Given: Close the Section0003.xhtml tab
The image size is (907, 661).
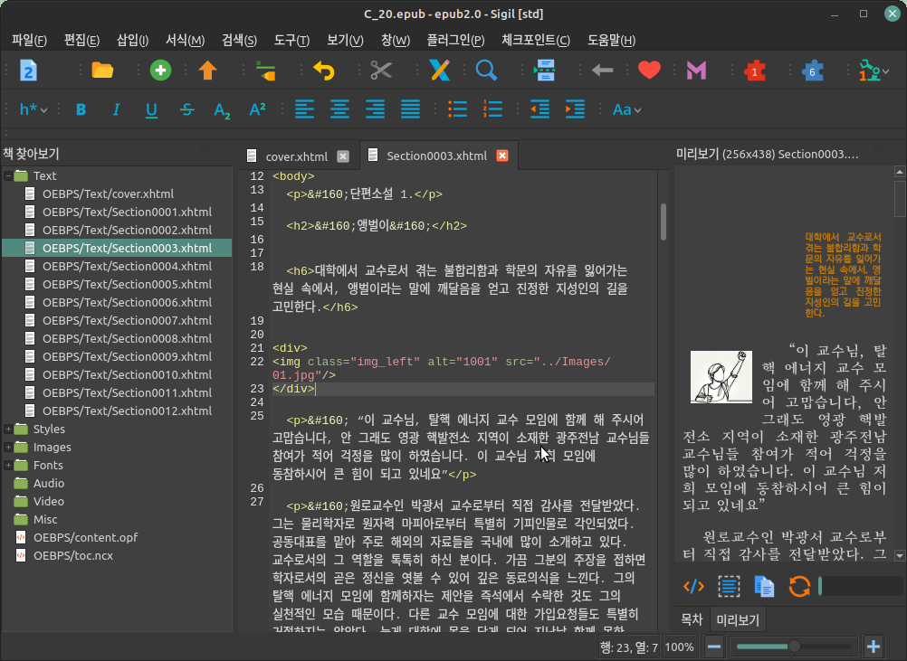Looking at the screenshot, I should pyautogui.click(x=502, y=156).
